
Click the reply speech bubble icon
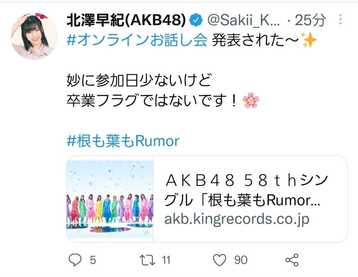75,260
